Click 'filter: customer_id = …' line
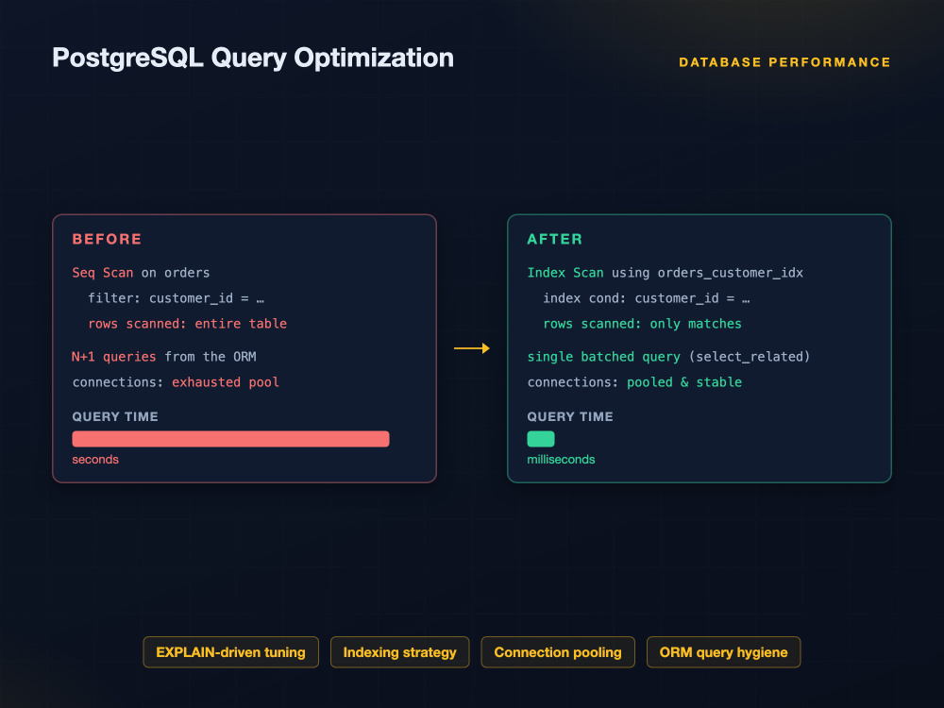Screen dimensions: 944x708 pyautogui.click(x=176, y=298)
